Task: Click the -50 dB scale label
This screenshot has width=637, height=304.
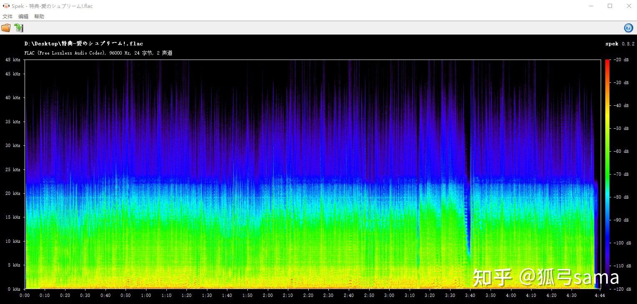Action: 621,129
